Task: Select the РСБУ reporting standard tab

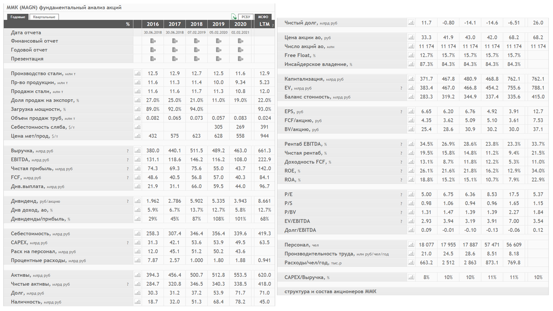Action: pyautogui.click(x=246, y=16)
